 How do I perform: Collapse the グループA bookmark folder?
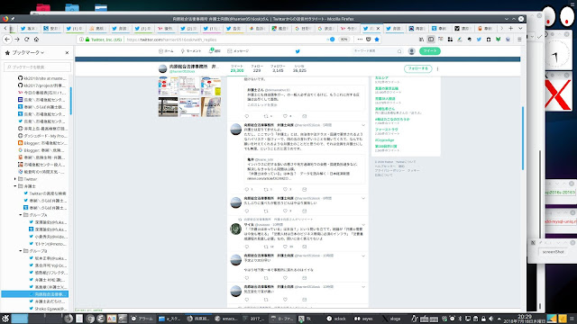click(x=21, y=215)
